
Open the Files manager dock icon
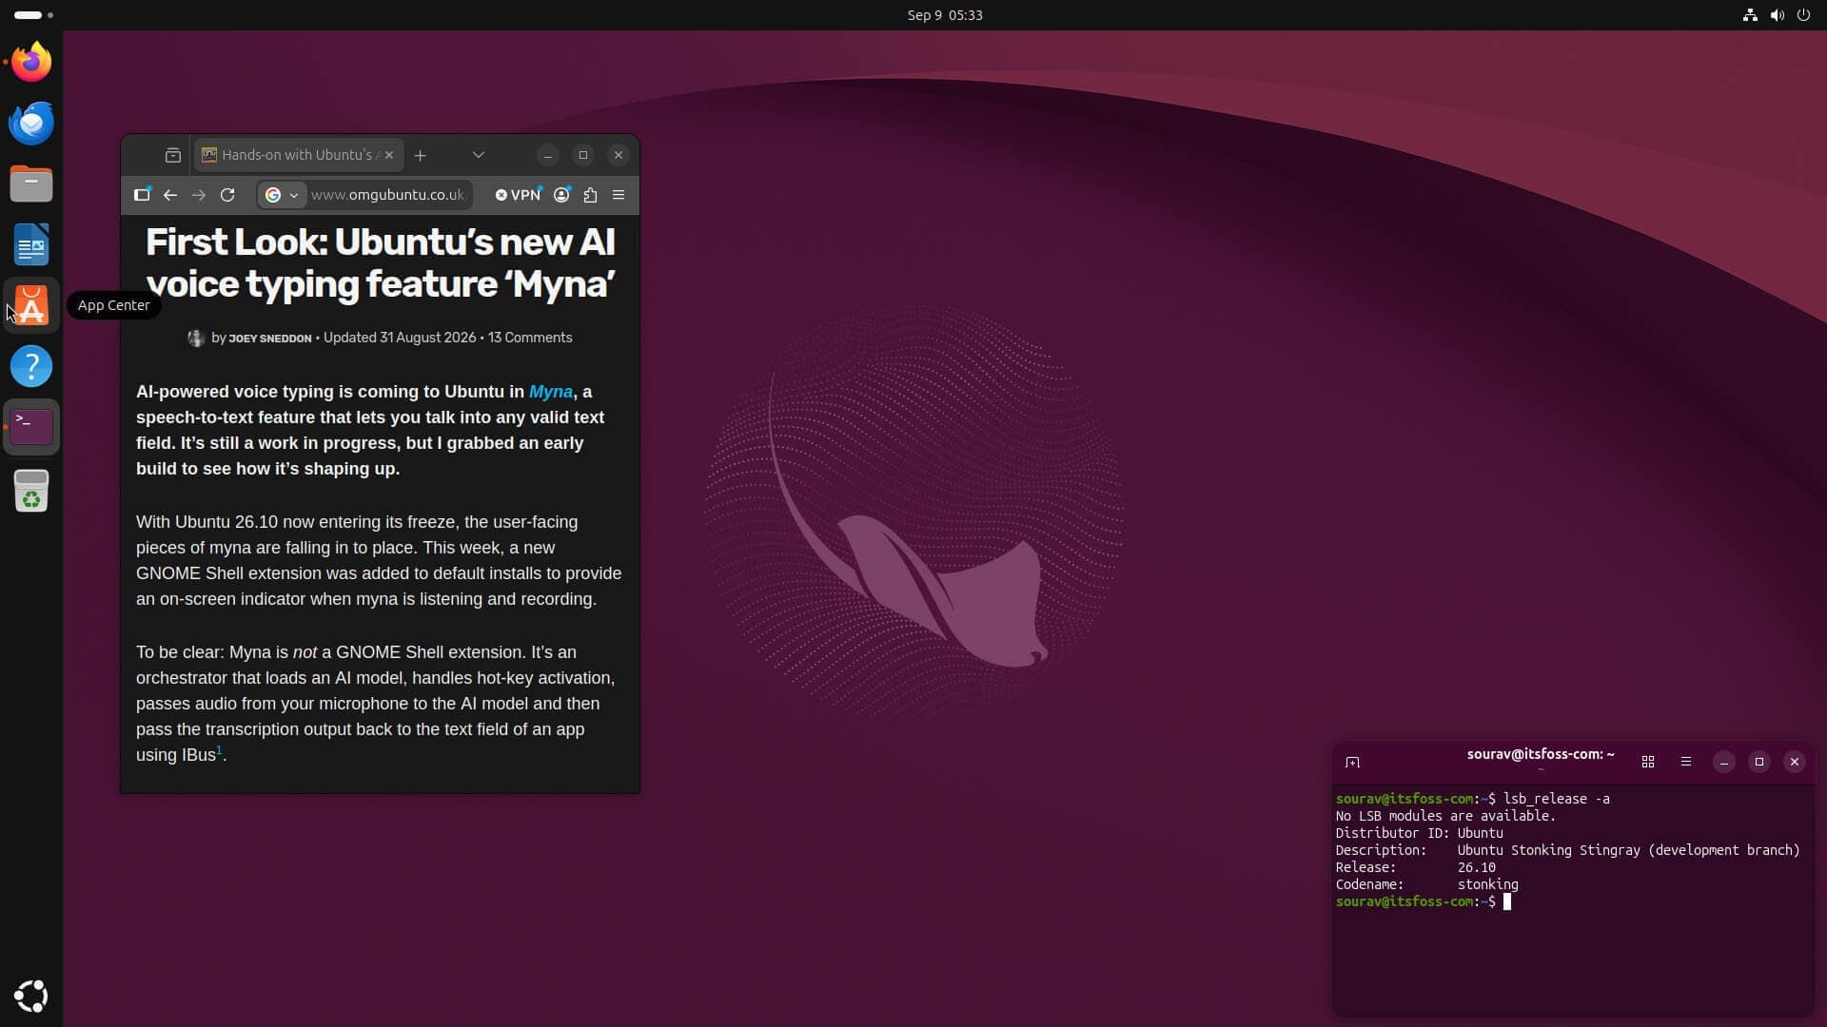tap(31, 184)
